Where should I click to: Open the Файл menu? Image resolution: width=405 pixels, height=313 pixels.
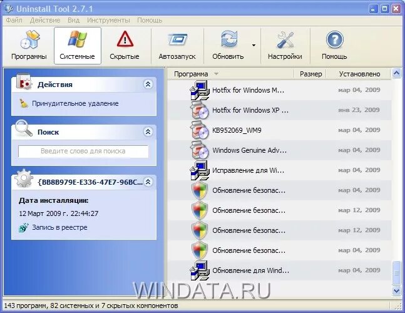tap(14, 20)
